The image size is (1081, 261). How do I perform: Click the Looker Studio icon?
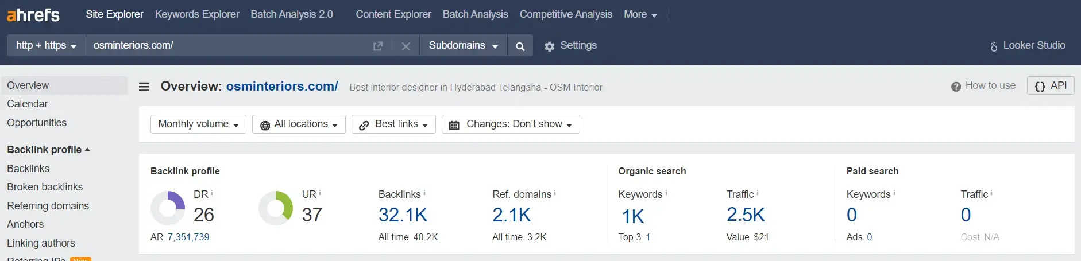(x=994, y=46)
